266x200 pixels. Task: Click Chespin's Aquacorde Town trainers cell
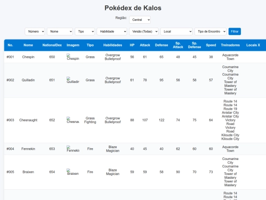pyautogui.click(x=230, y=57)
